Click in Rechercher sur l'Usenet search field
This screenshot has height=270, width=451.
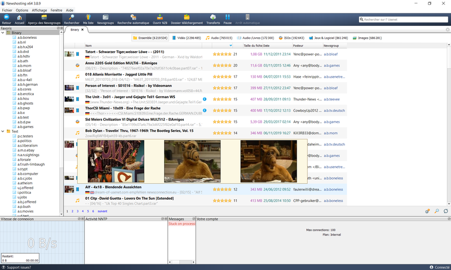click(403, 20)
